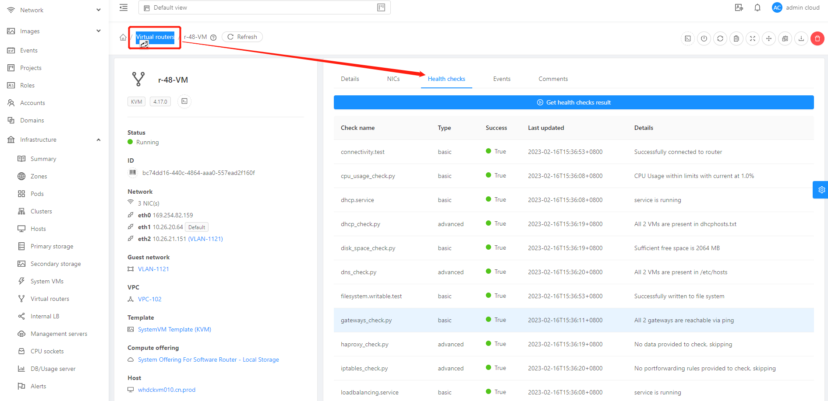Click the Last updated column header
Image resolution: width=828 pixels, height=401 pixels.
(546, 128)
